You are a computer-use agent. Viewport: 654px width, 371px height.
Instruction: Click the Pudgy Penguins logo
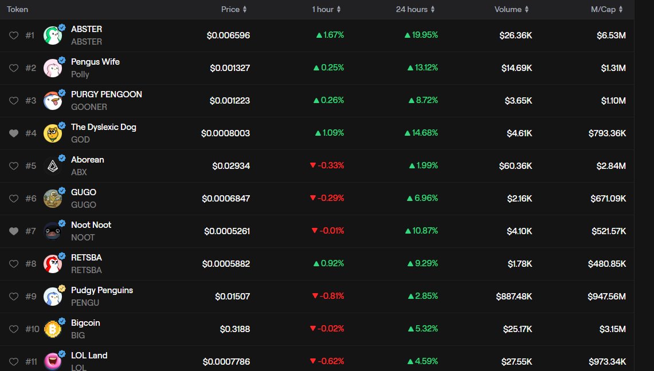(53, 297)
